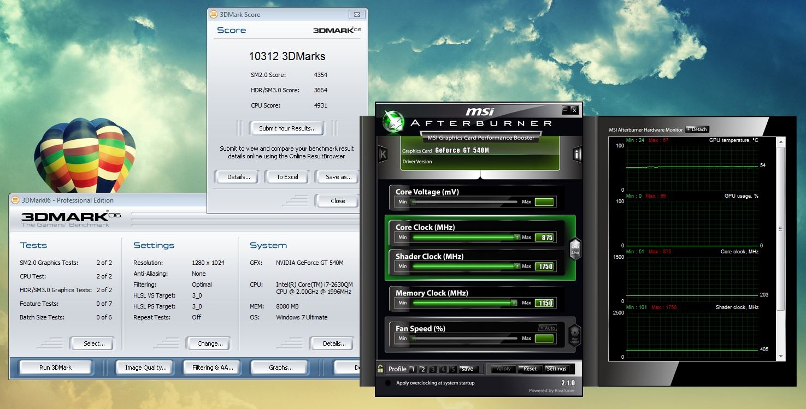The width and height of the screenshot is (806, 409).
Task: Click the Fan Speed slider
Action: pyautogui.click(x=463, y=339)
